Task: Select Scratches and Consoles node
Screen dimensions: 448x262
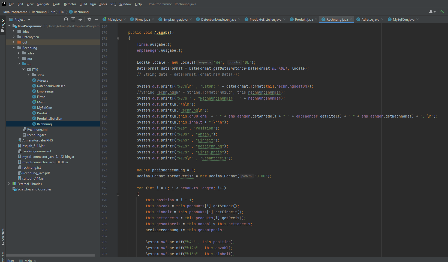Action: (x=34, y=189)
